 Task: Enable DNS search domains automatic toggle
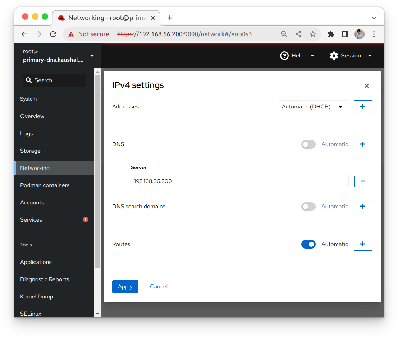tap(308, 207)
